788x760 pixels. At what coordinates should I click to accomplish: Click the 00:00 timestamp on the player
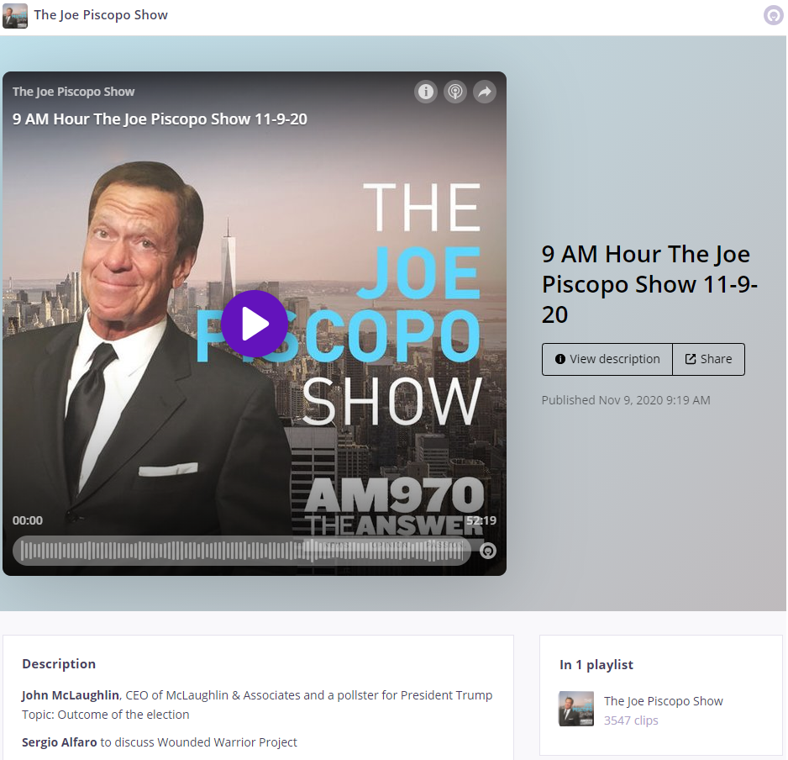coord(27,520)
